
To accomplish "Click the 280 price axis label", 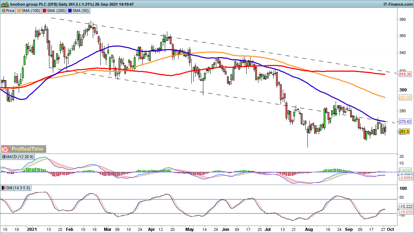I will [403, 111].
